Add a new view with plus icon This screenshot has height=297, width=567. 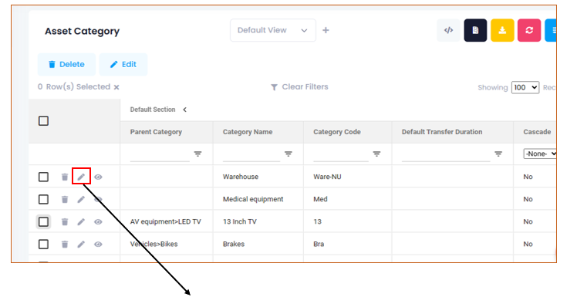pyautogui.click(x=326, y=30)
